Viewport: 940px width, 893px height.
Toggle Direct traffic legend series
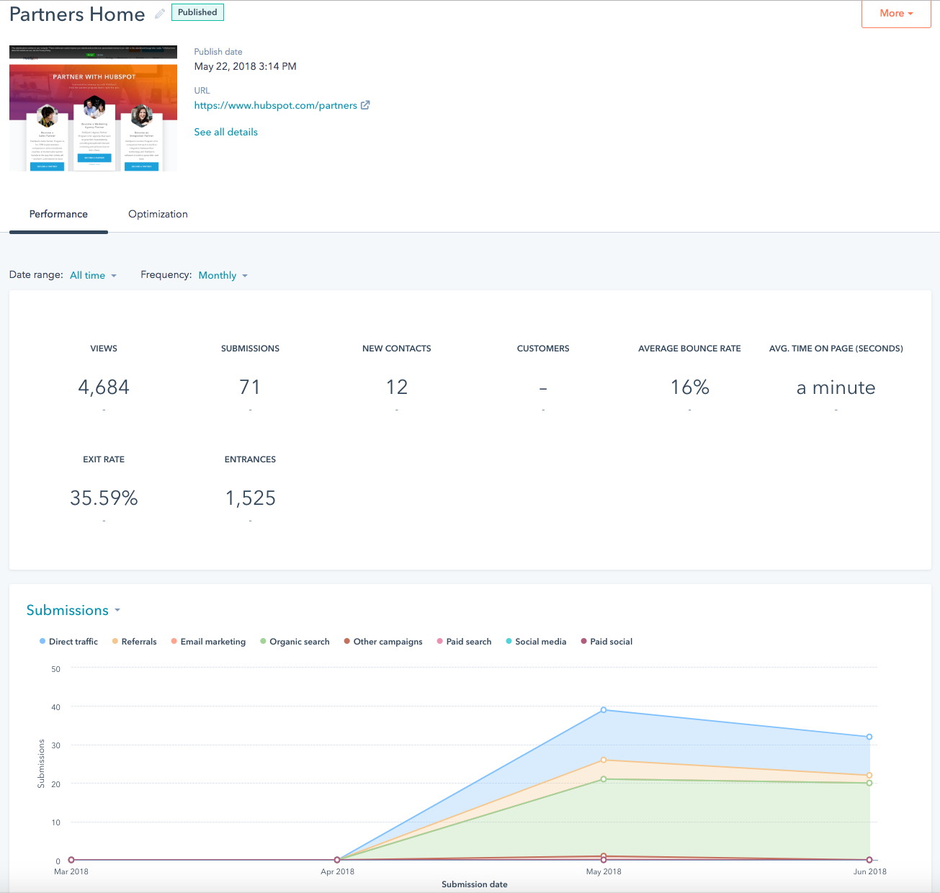[68, 642]
